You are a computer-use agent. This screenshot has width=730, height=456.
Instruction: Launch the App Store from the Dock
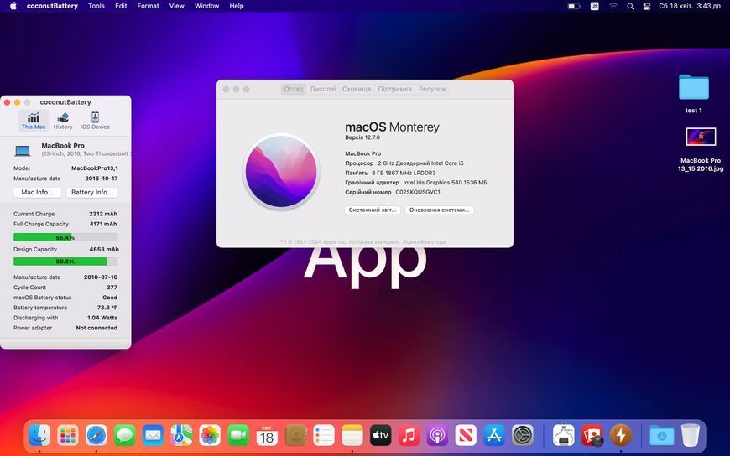(494, 436)
